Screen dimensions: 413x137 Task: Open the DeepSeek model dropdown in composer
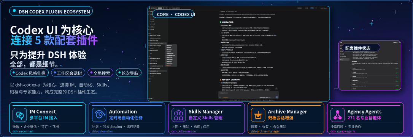(265, 97)
